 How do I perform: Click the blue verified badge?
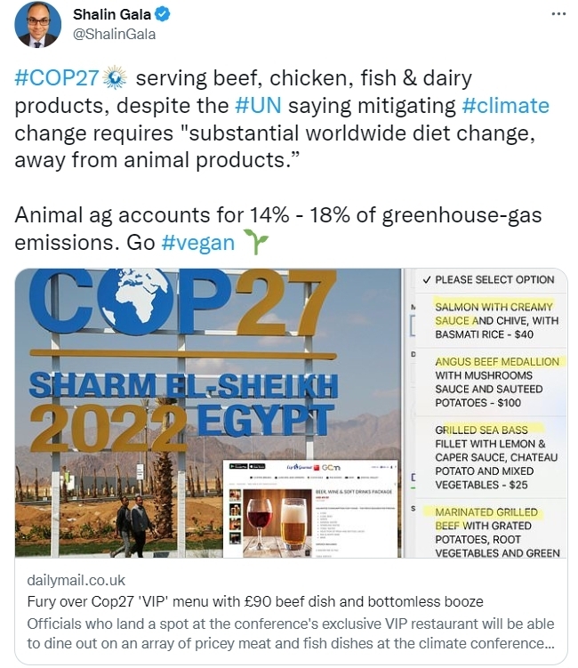[162, 14]
